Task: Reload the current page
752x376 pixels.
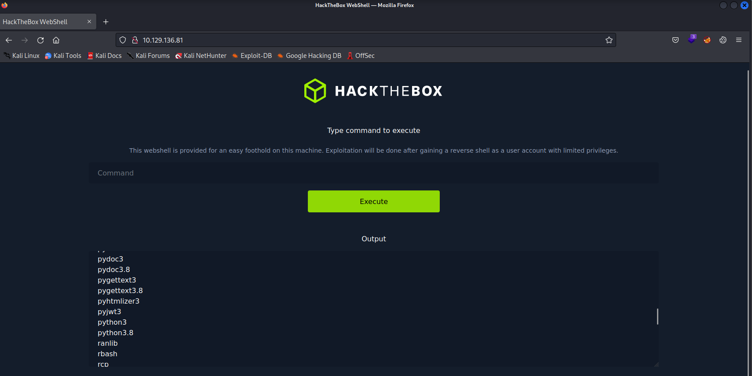Action: tap(40, 40)
